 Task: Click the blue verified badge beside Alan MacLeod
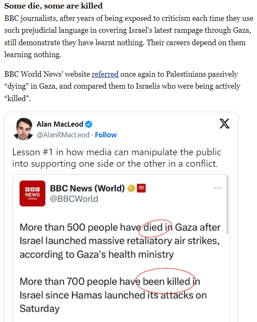(x=89, y=124)
